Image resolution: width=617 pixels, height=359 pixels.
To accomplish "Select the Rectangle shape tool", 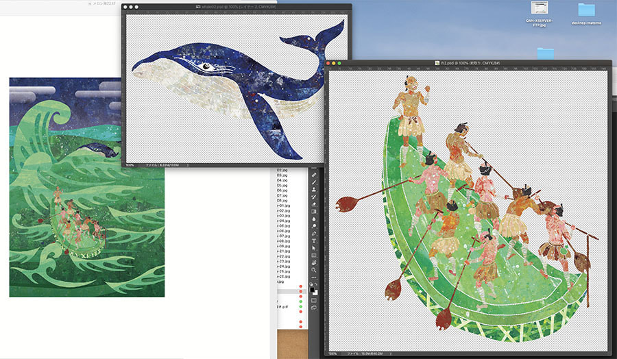I will pos(314,256).
